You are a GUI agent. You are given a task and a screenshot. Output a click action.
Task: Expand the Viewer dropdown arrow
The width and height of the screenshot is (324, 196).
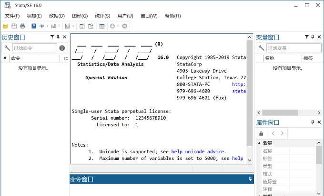point(47,26)
